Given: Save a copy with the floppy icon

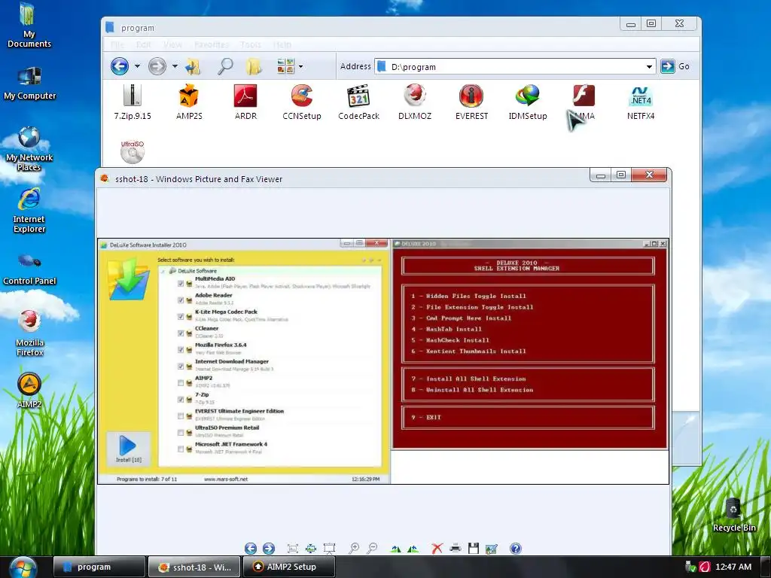Looking at the screenshot, I should [473, 549].
